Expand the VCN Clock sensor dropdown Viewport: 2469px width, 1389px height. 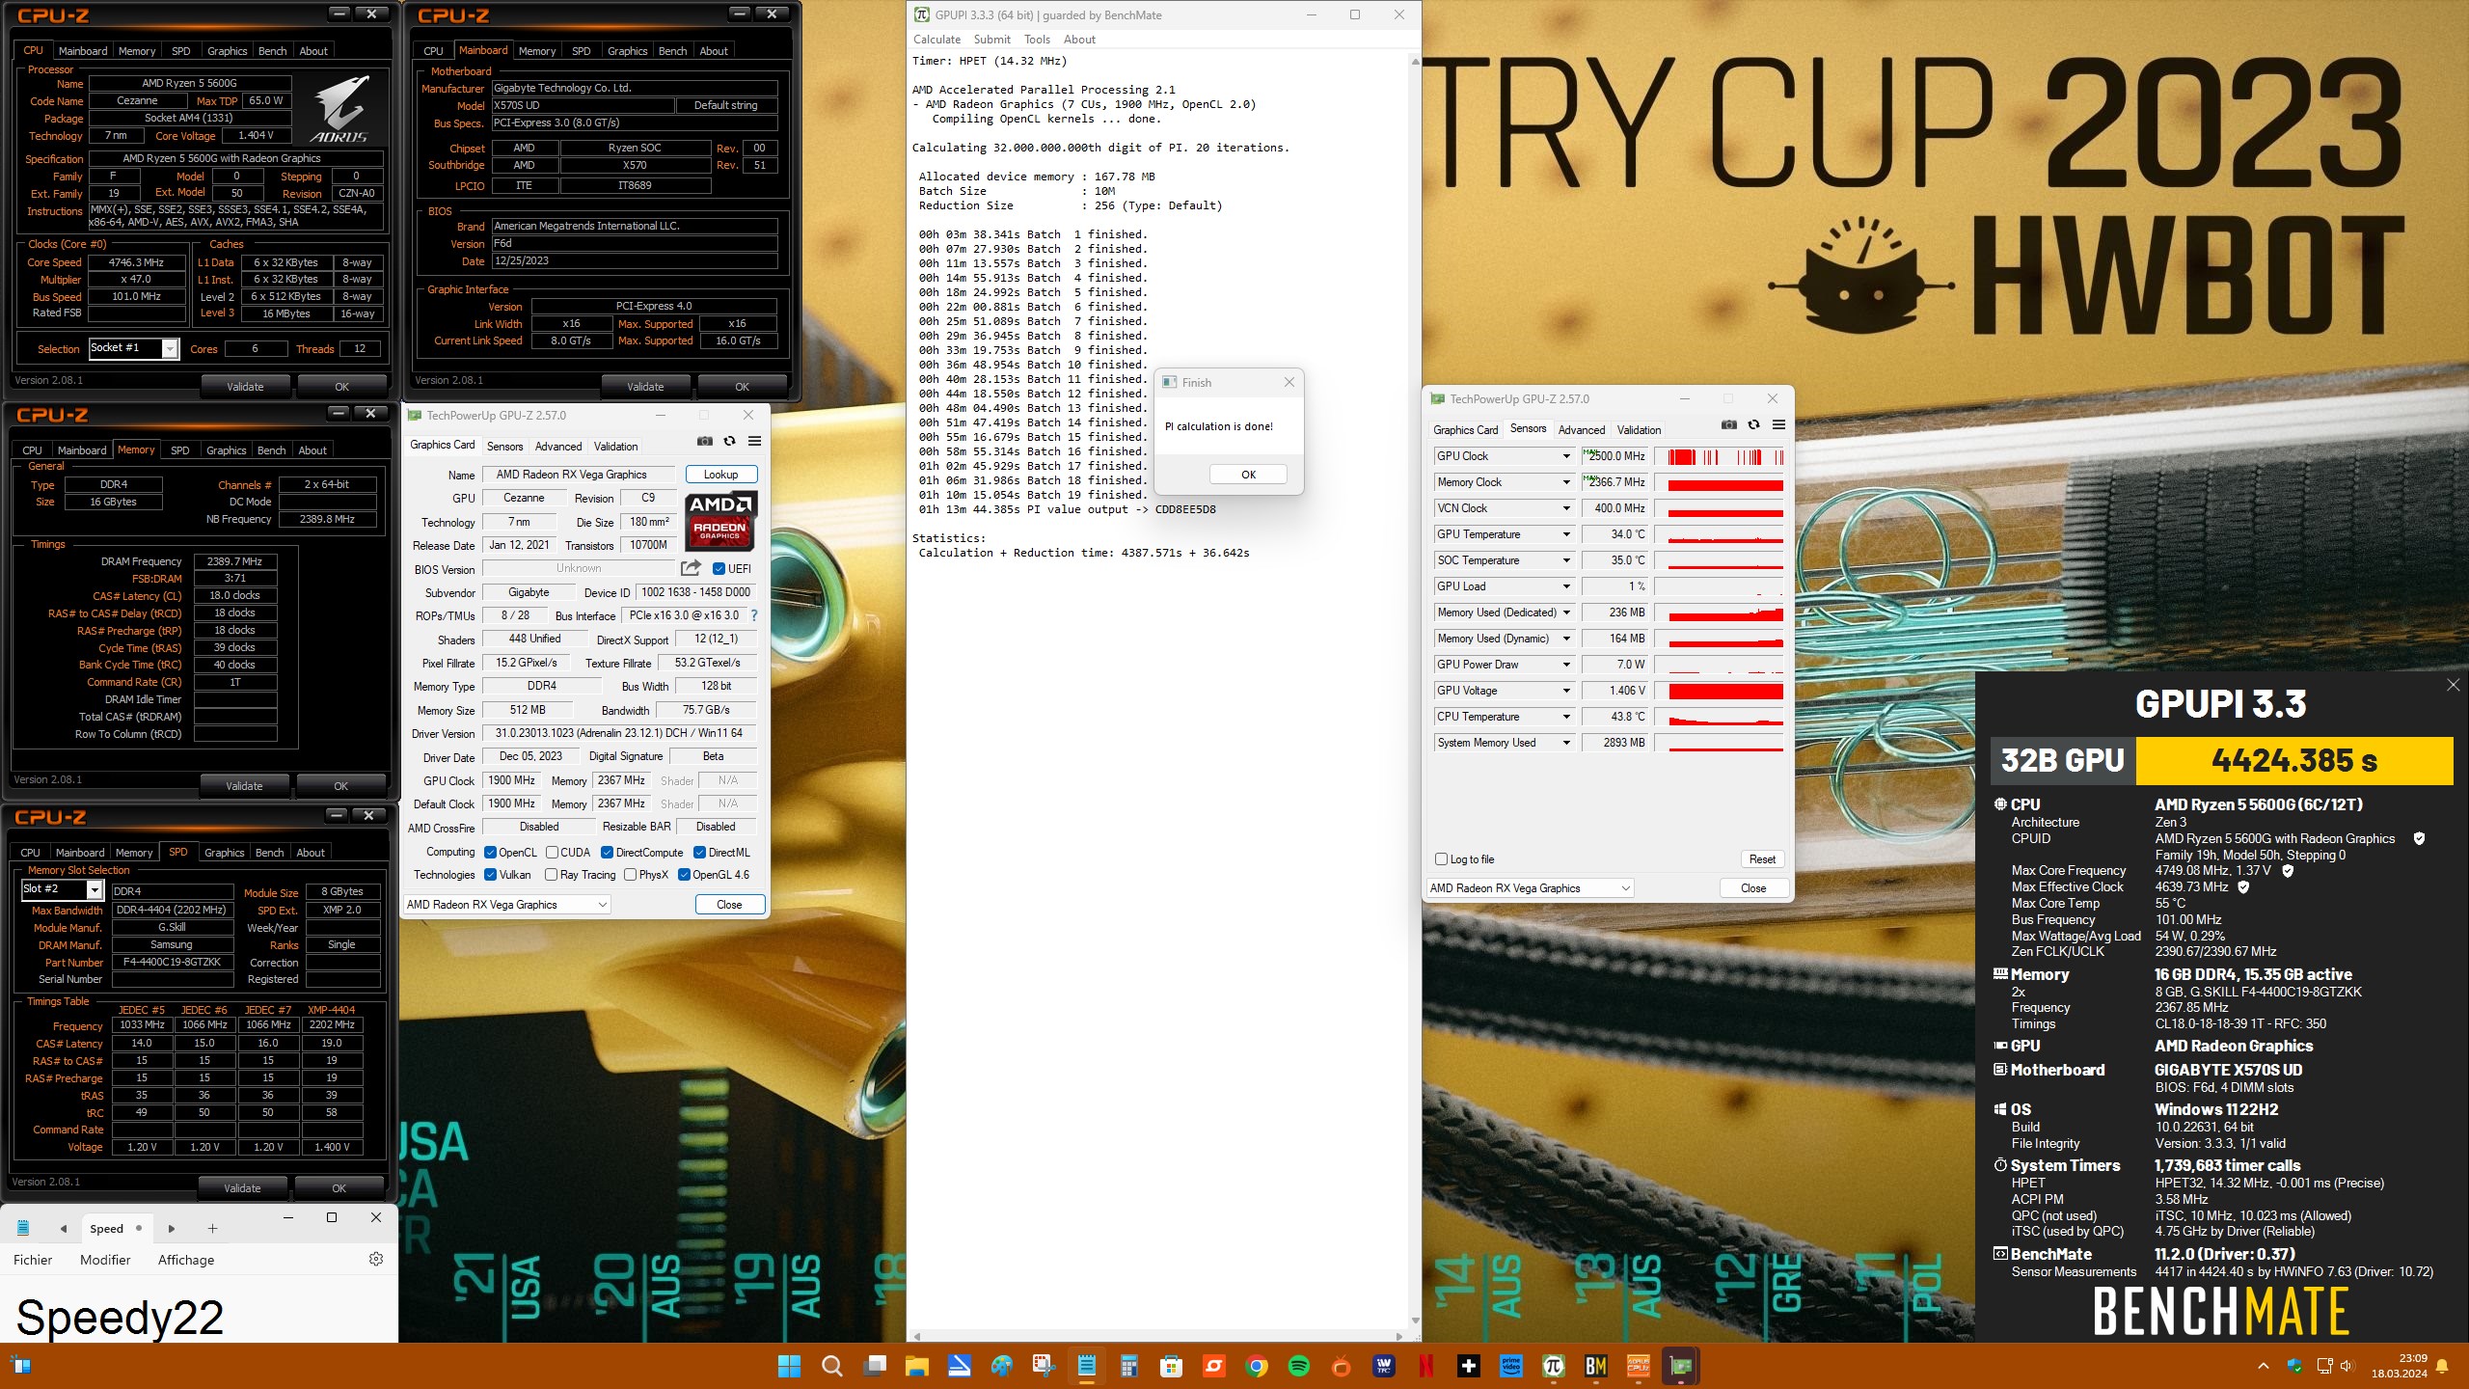coord(1566,508)
